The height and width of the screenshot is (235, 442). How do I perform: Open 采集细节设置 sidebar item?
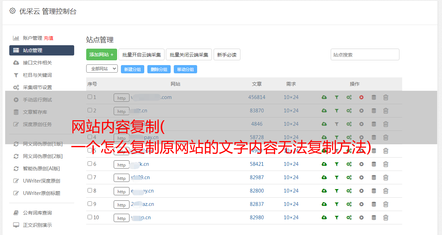(37, 87)
